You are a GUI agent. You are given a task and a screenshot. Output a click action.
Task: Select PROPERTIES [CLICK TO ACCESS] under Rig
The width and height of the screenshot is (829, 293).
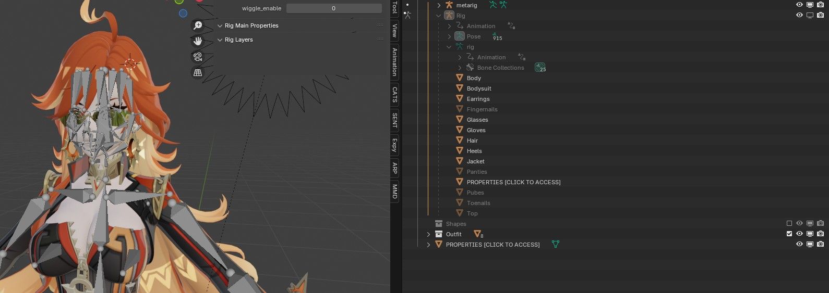[513, 182]
